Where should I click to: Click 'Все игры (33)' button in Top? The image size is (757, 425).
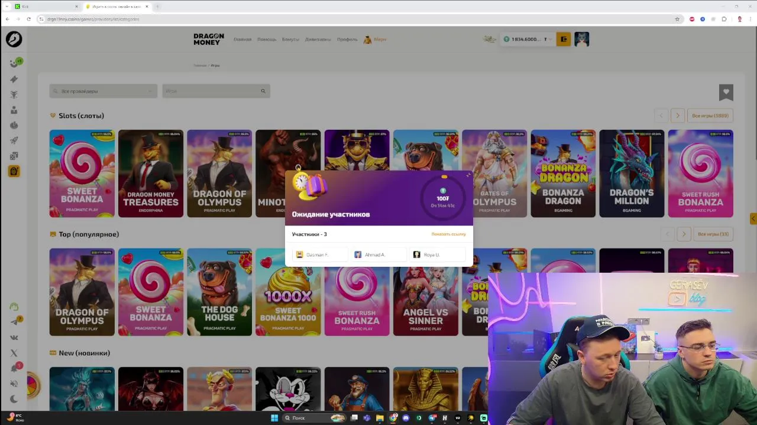point(713,234)
